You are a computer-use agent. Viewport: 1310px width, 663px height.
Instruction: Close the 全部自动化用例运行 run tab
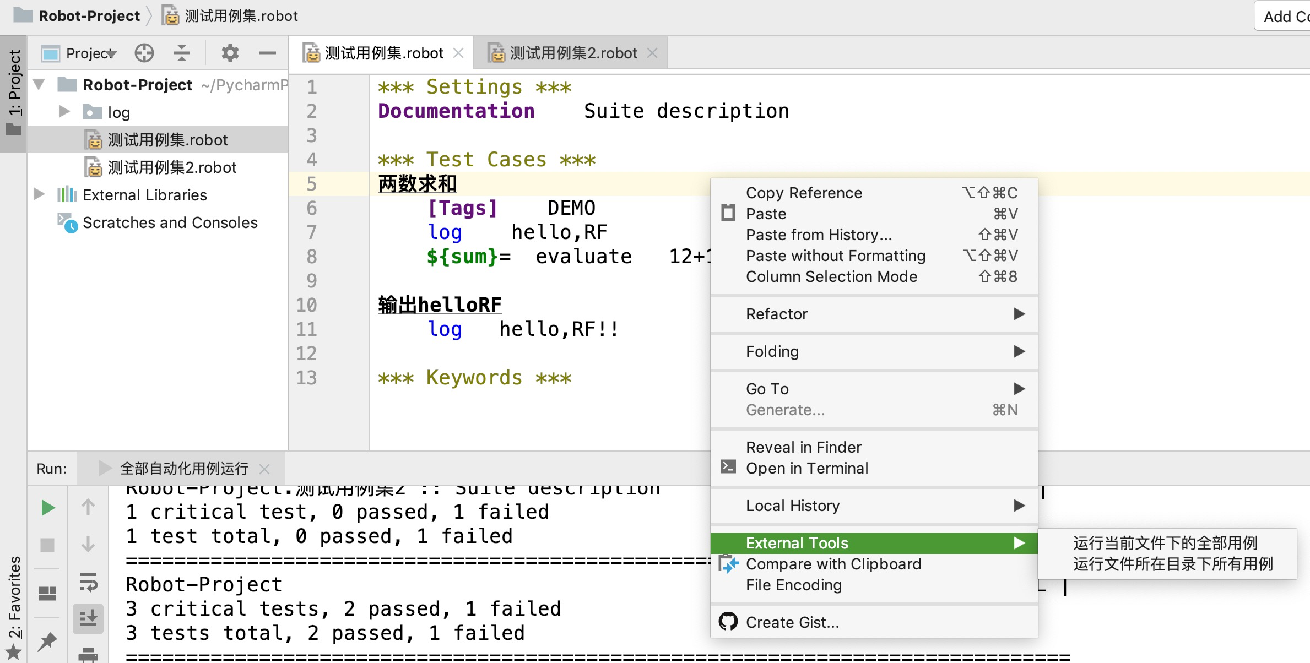tap(264, 469)
